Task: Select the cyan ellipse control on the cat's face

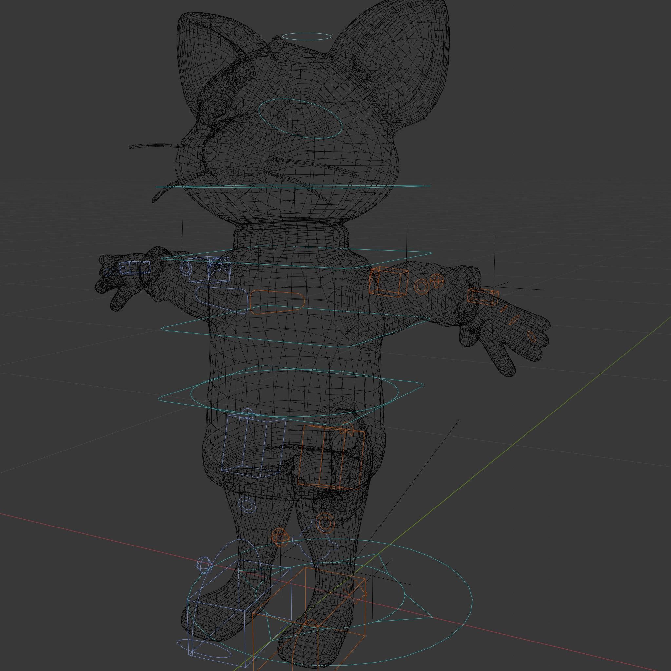Action: [x=300, y=118]
